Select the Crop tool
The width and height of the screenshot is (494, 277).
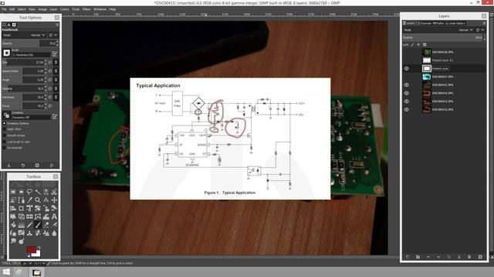[x=21, y=209]
